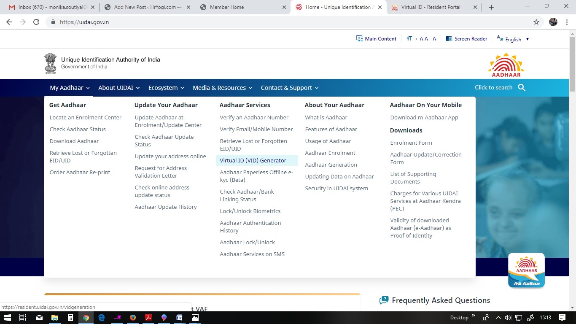
Task: Click the Screen Reader link
Action: [466, 39]
